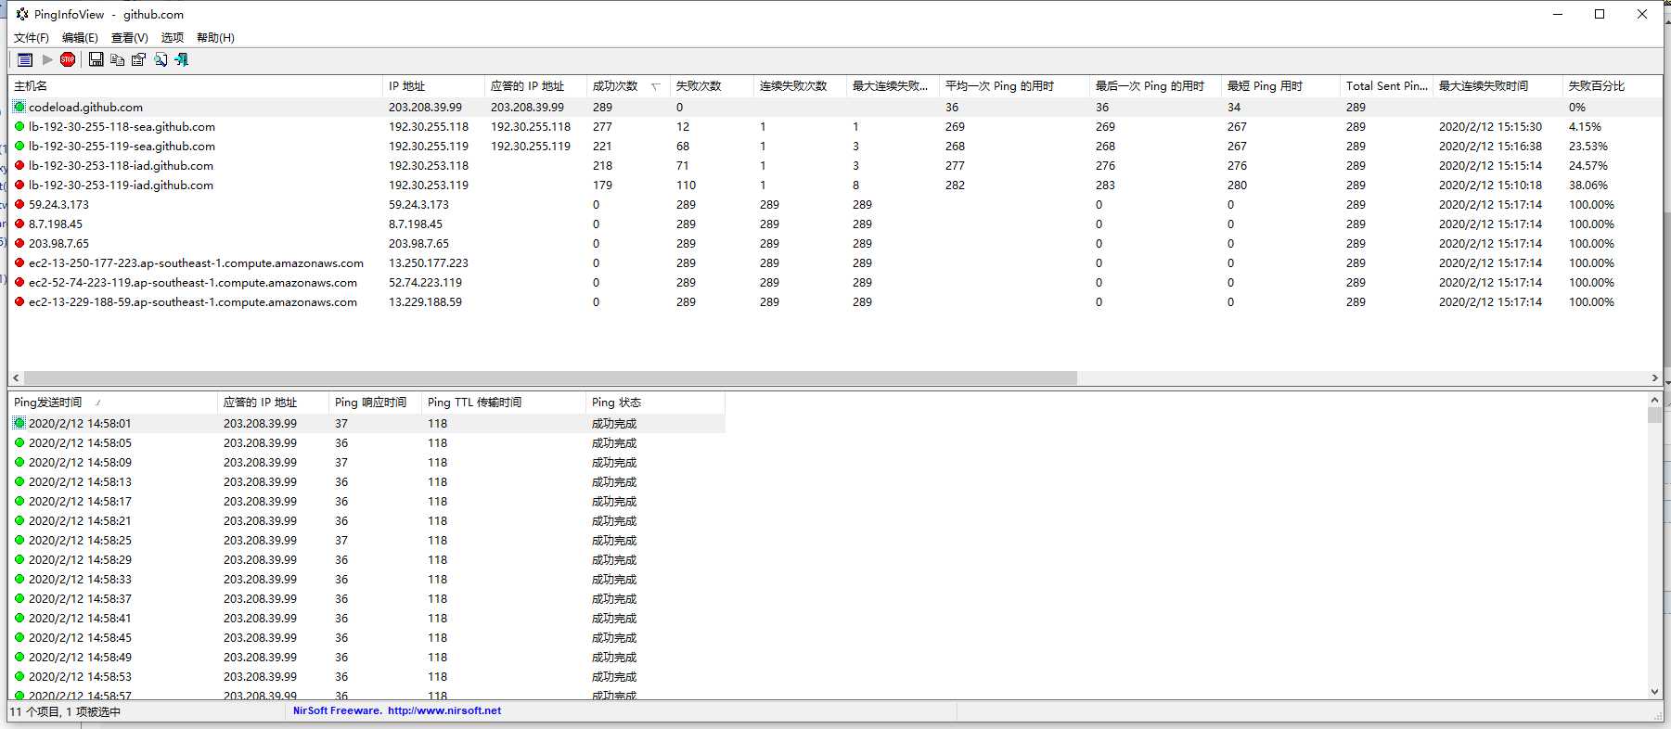
Task: Open the 文件(F) menu
Action: point(32,37)
